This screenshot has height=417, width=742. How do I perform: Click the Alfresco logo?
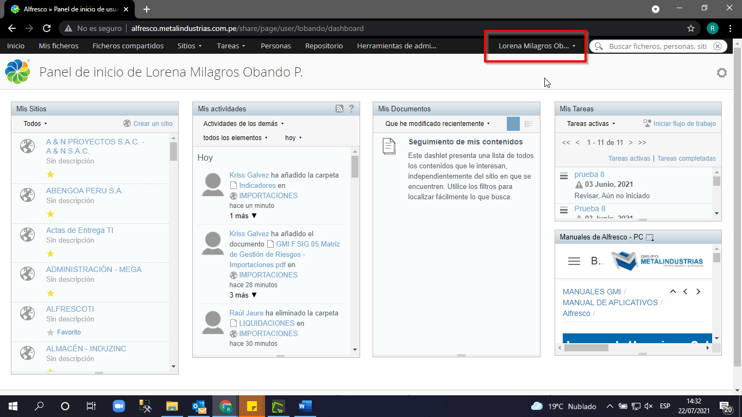click(x=17, y=72)
